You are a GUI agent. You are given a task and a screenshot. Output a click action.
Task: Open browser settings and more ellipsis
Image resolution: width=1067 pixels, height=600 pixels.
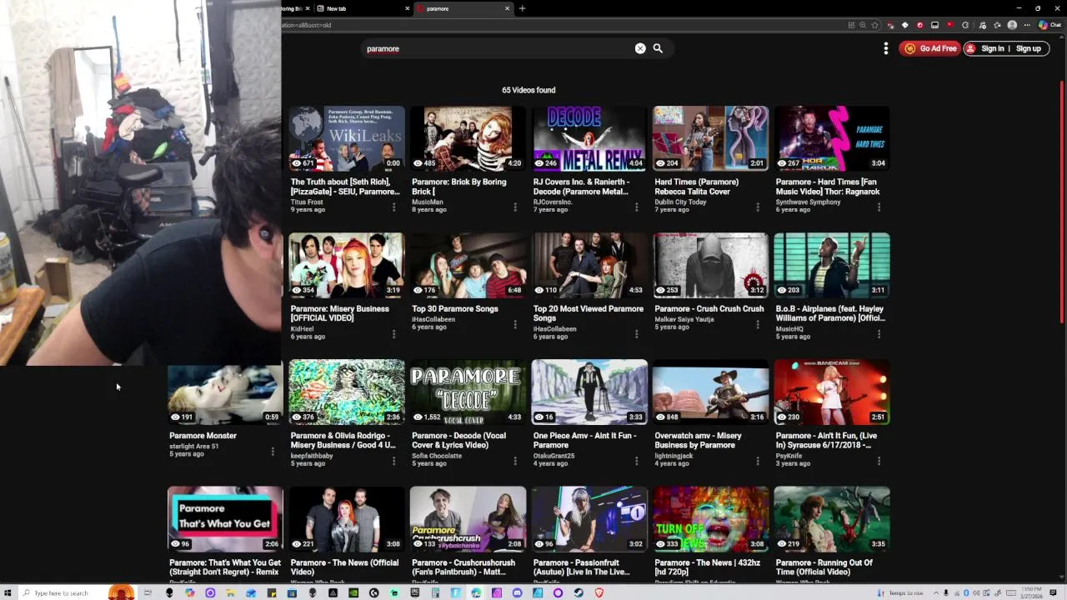click(1026, 25)
